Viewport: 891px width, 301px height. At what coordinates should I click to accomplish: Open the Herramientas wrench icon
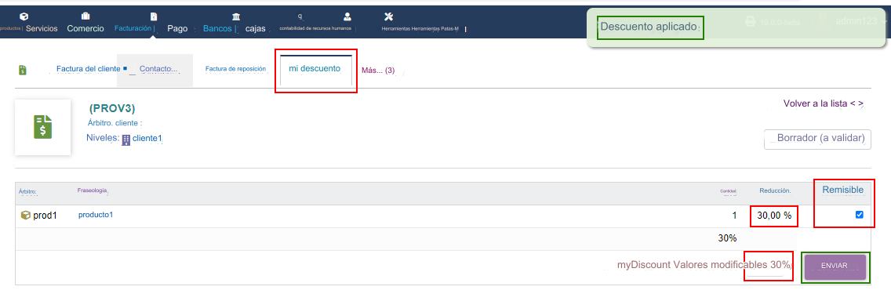pos(389,16)
